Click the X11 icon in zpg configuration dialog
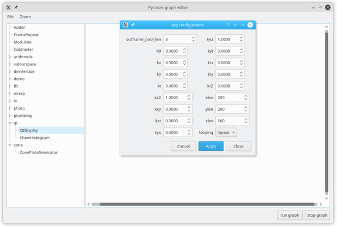The width and height of the screenshot is (337, 227). pos(125,25)
